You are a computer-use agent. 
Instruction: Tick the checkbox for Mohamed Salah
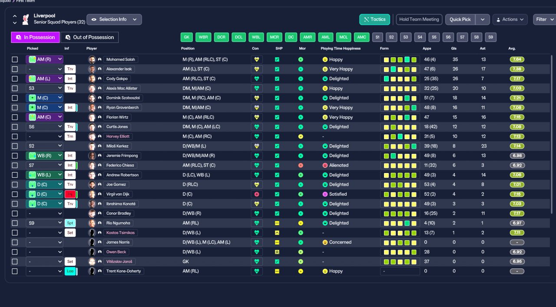[15, 59]
